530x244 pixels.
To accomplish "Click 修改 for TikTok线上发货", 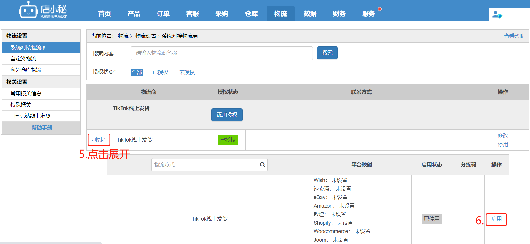I will coord(503,135).
